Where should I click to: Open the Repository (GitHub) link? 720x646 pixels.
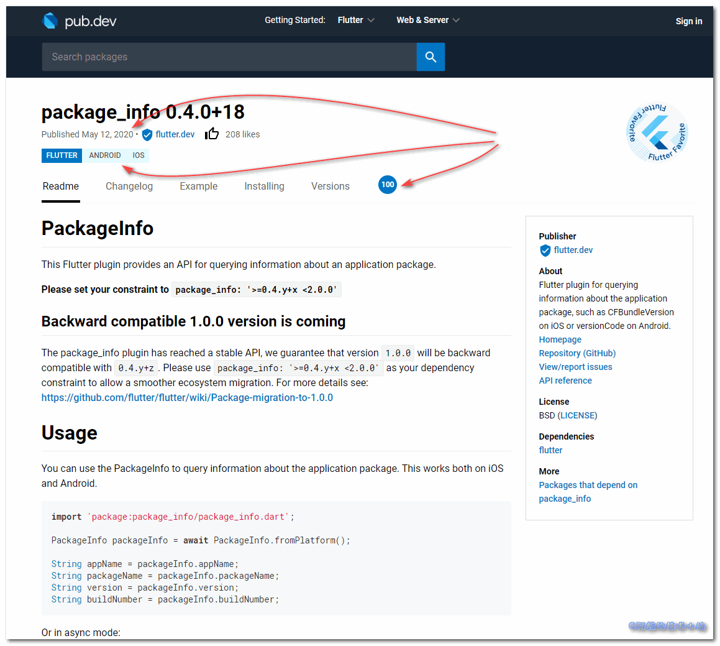click(577, 353)
